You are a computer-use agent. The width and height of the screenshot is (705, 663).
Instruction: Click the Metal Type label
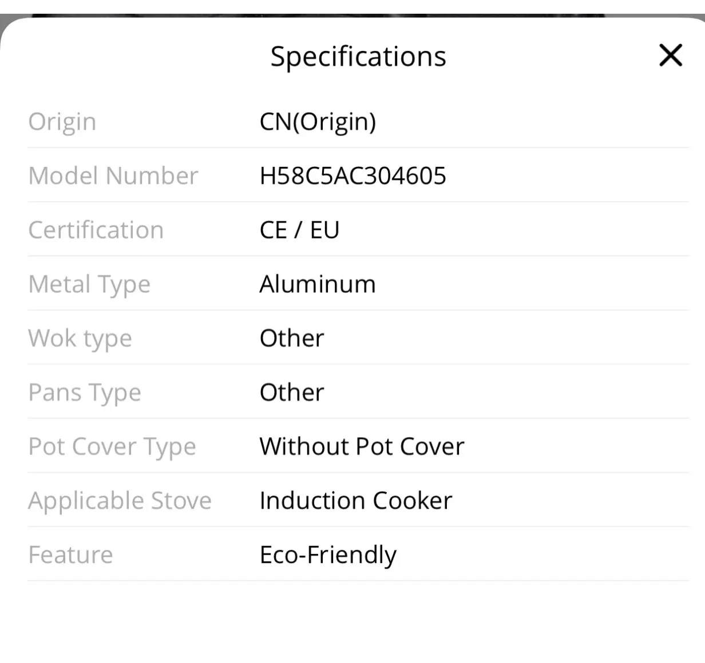pos(89,284)
